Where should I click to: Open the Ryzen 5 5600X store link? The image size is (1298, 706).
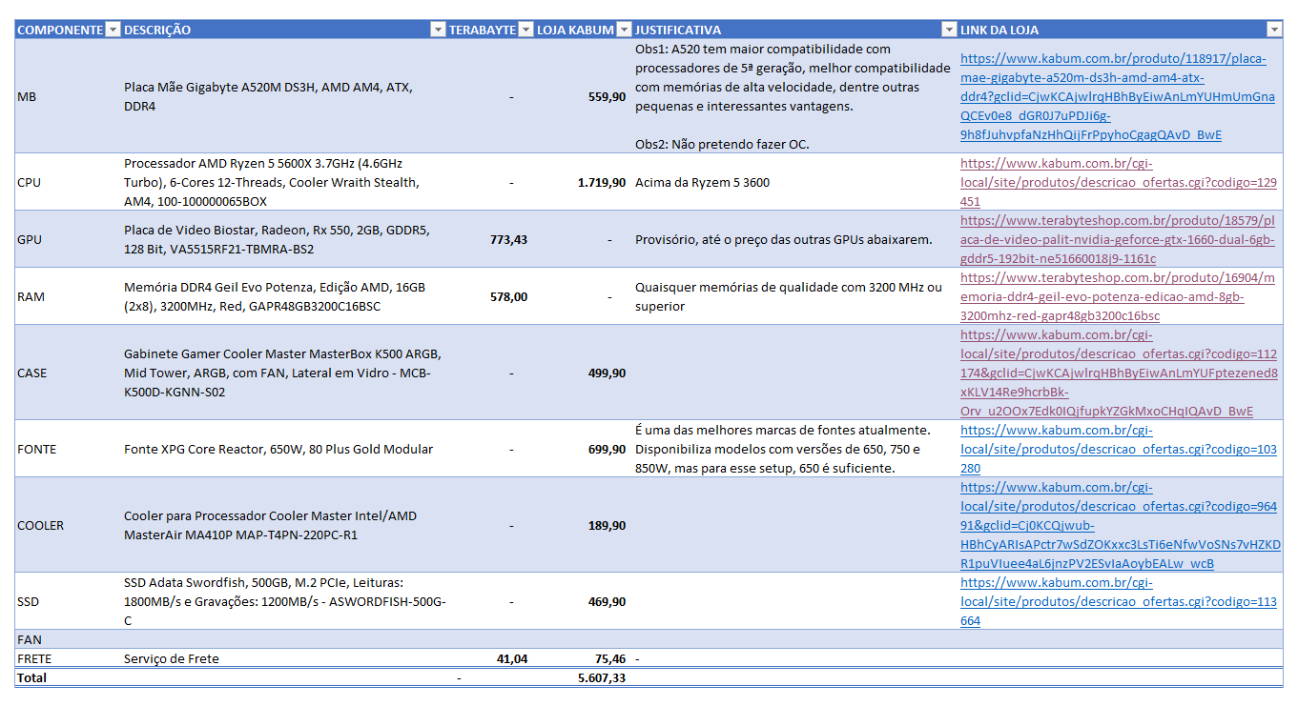[x=1118, y=182]
